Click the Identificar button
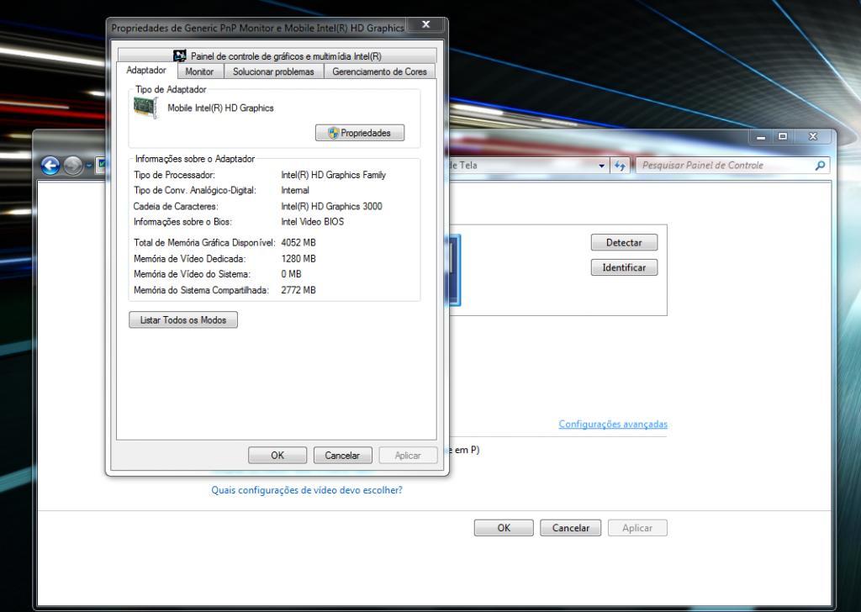The height and width of the screenshot is (612, 861). pyautogui.click(x=625, y=268)
